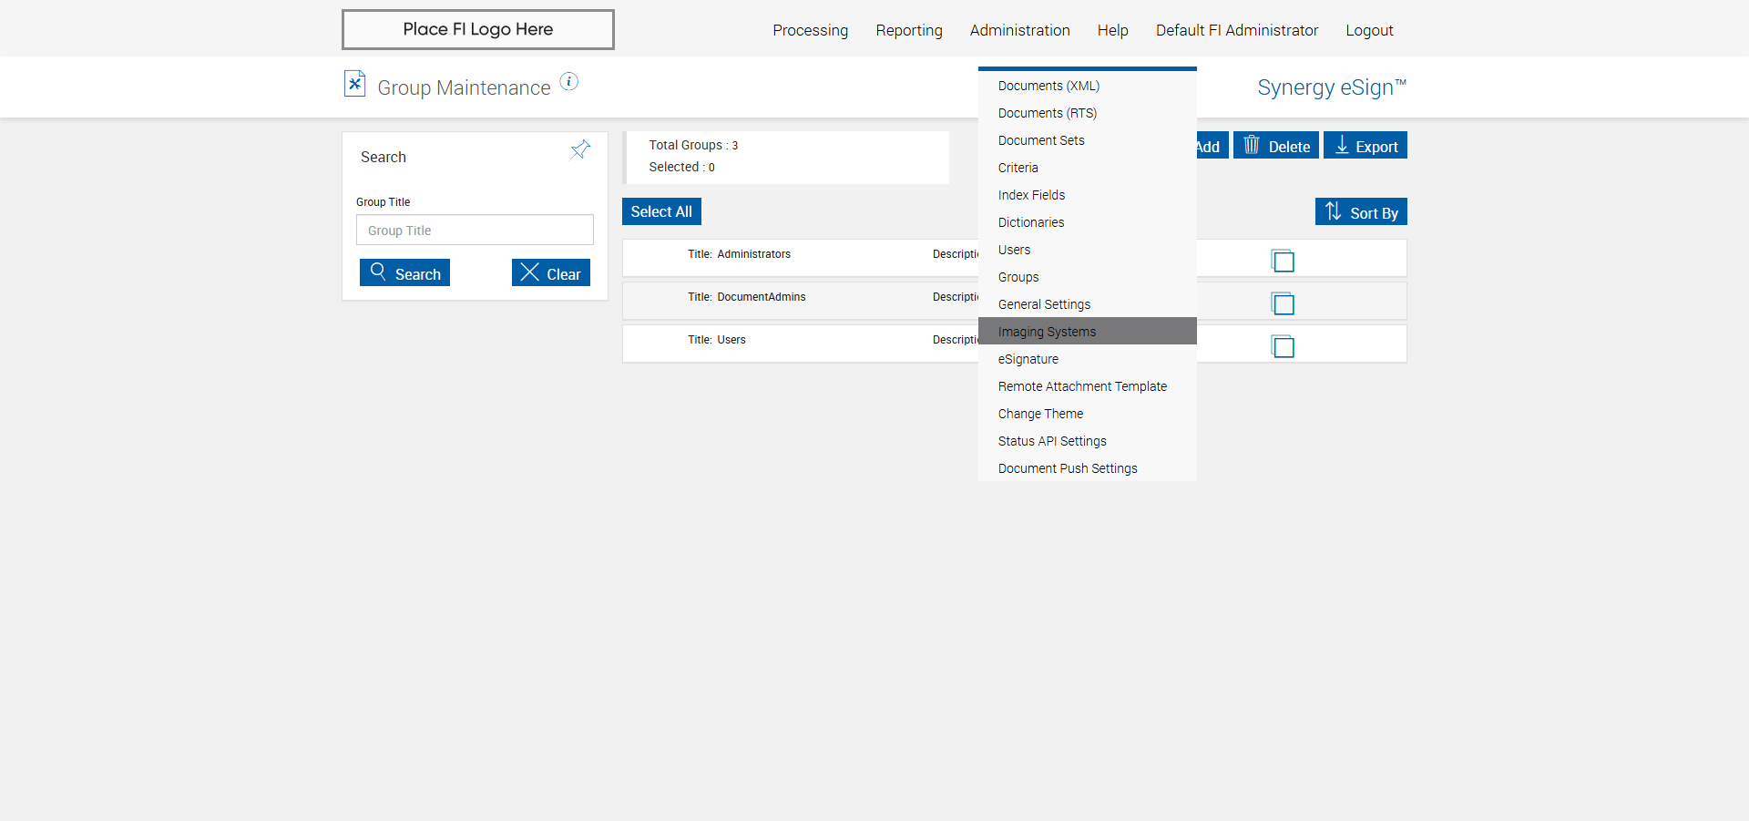Click the Logout link
This screenshot has width=1749, height=821.
(1369, 30)
